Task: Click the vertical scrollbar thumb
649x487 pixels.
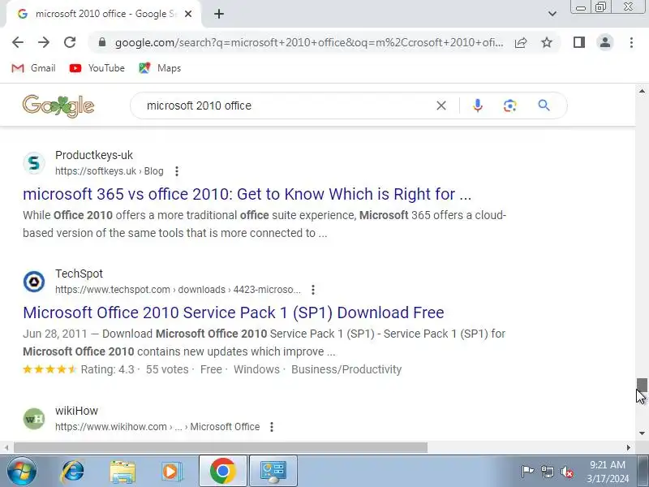Action: 642,385
